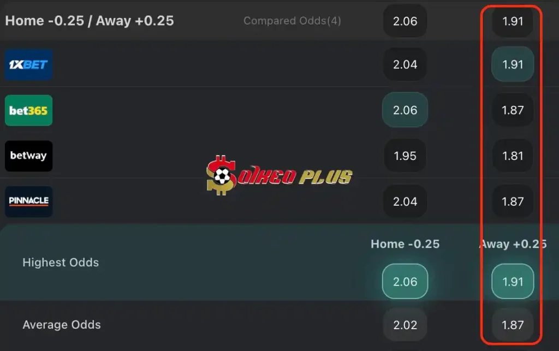The height and width of the screenshot is (351, 559).
Task: Select betway home odds 1.95
Action: [x=405, y=156]
